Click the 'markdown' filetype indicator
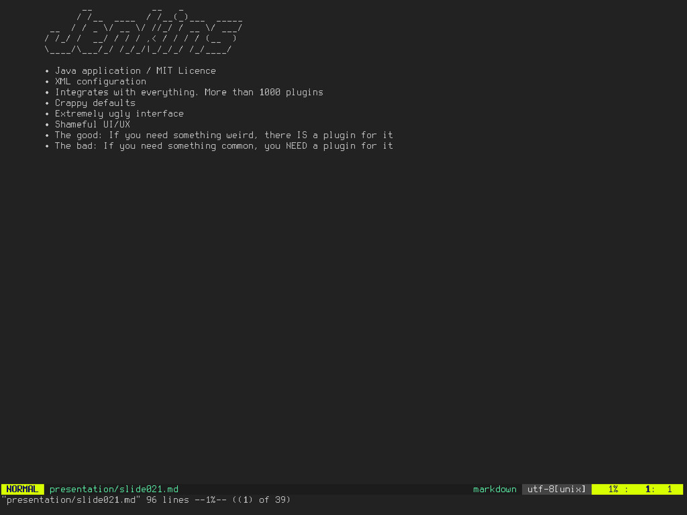This screenshot has height=515, width=687. coord(494,489)
